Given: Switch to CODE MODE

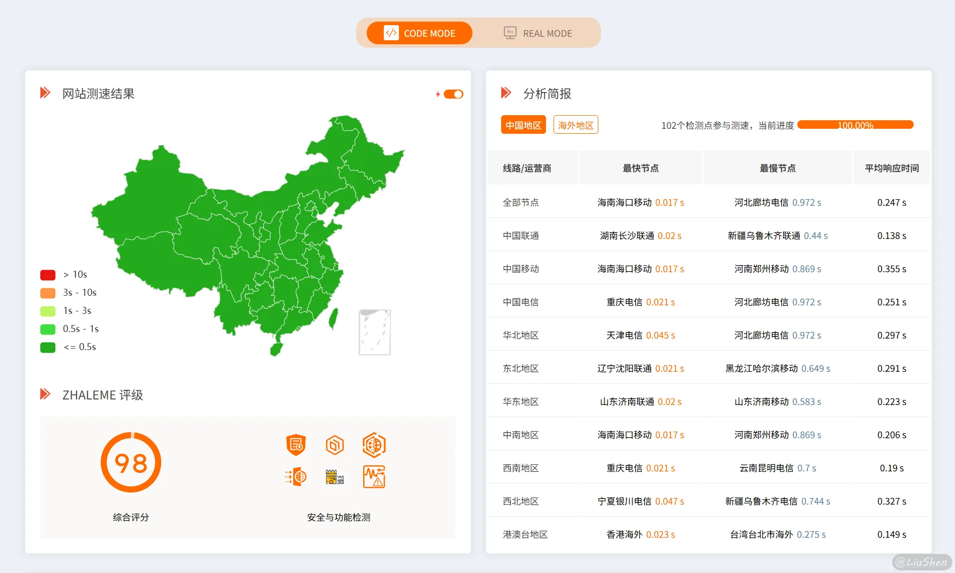Looking at the screenshot, I should pyautogui.click(x=420, y=33).
